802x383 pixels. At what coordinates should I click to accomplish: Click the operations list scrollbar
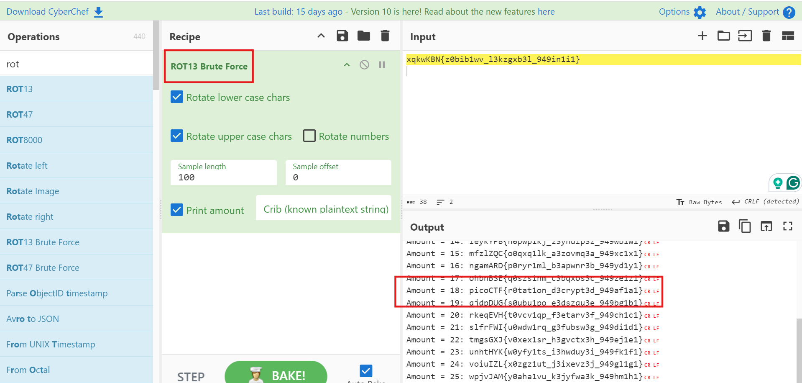tap(156, 55)
